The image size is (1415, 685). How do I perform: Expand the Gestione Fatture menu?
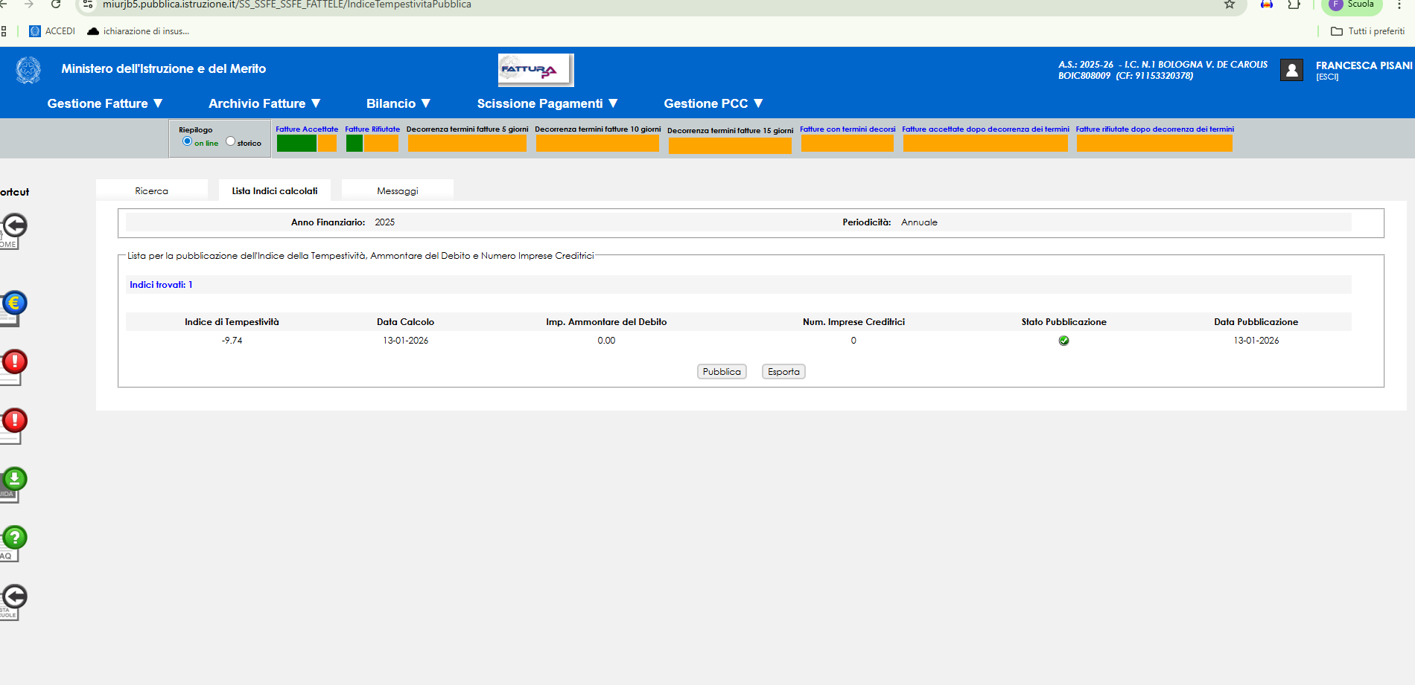click(105, 103)
